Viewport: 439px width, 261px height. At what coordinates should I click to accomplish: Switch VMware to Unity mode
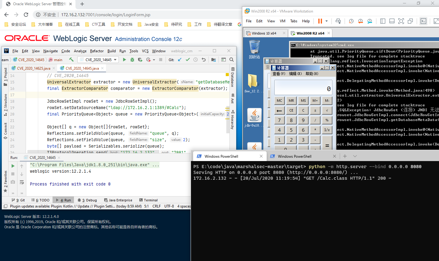(x=410, y=21)
